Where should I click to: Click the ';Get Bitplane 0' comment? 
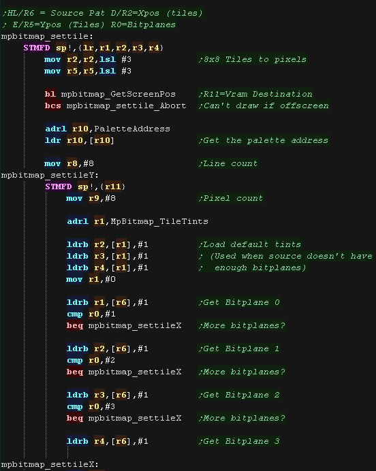pos(239,302)
